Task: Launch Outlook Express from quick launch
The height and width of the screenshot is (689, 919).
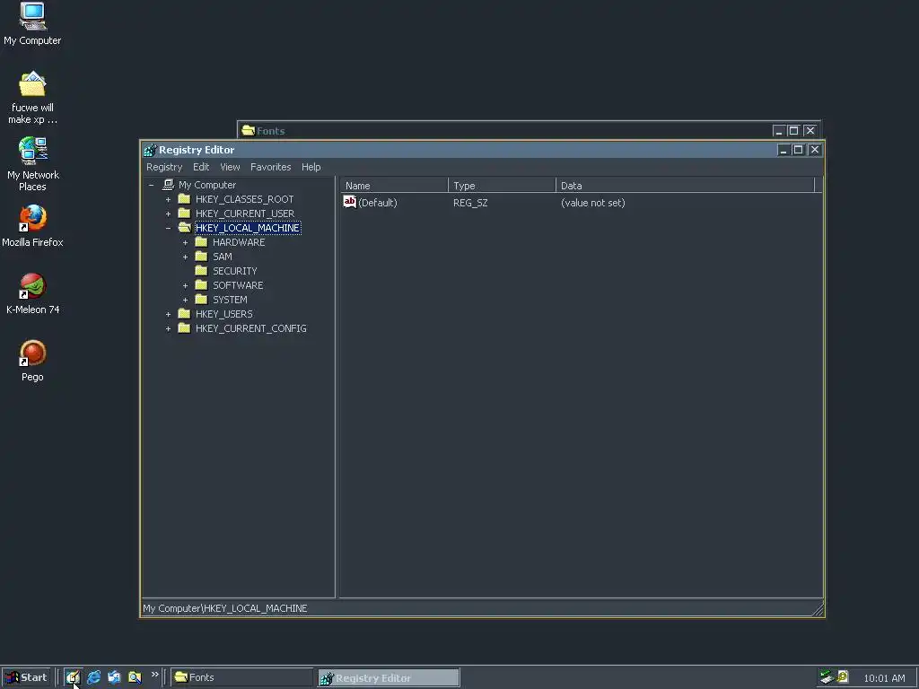Action: [x=114, y=677]
